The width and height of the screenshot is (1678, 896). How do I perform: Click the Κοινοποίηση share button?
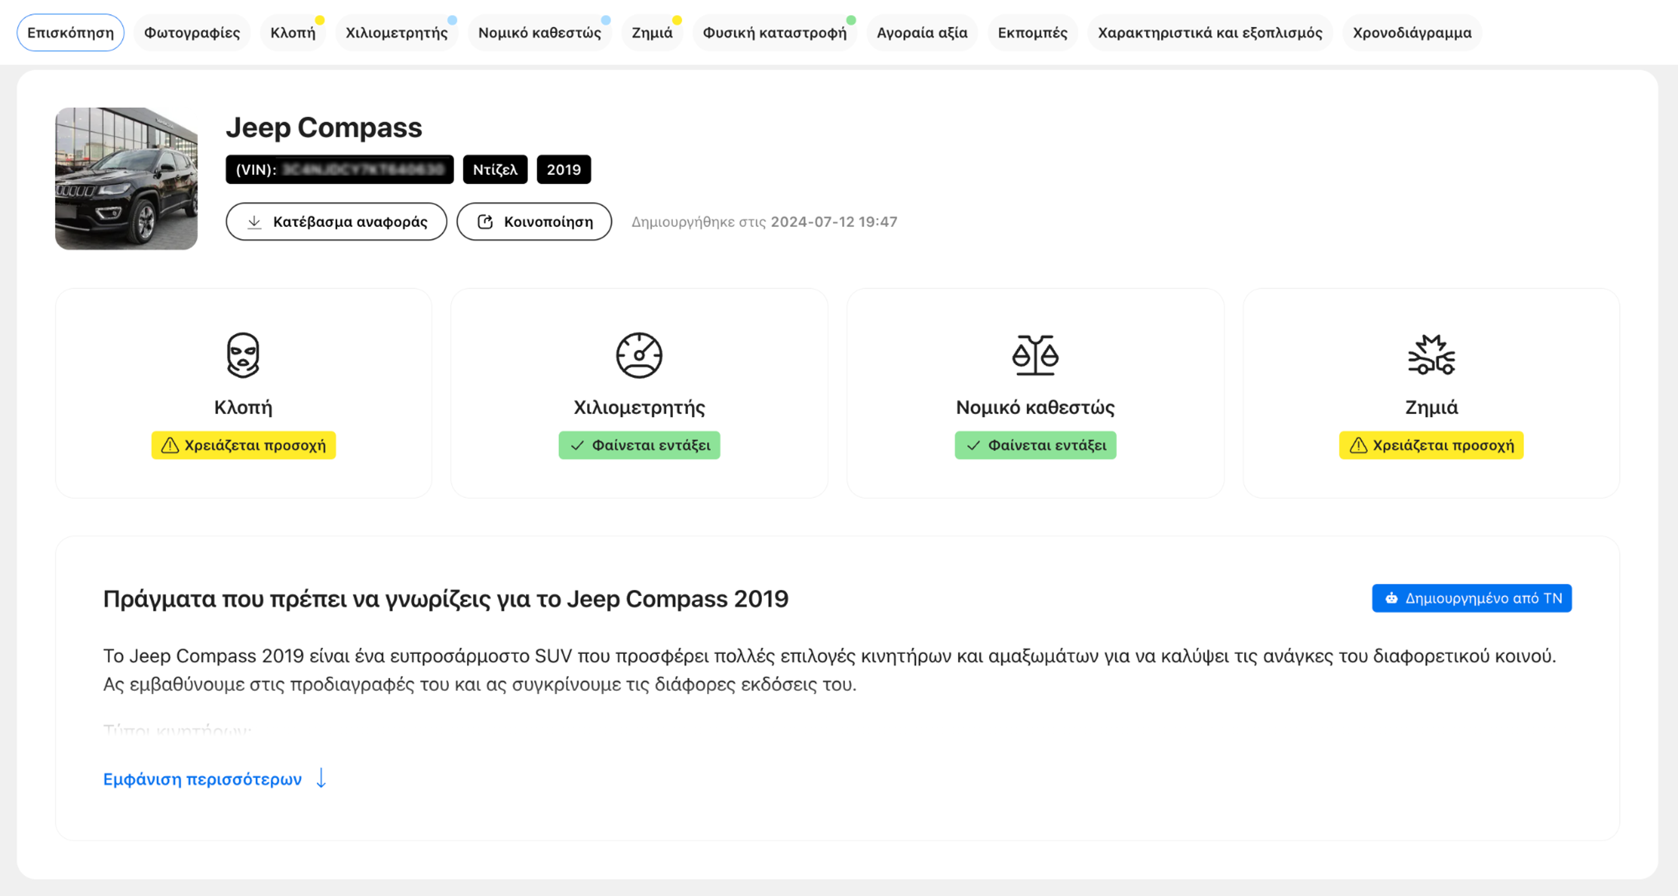tap(534, 222)
